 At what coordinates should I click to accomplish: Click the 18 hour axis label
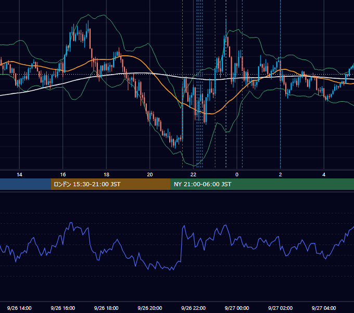(x=106, y=175)
